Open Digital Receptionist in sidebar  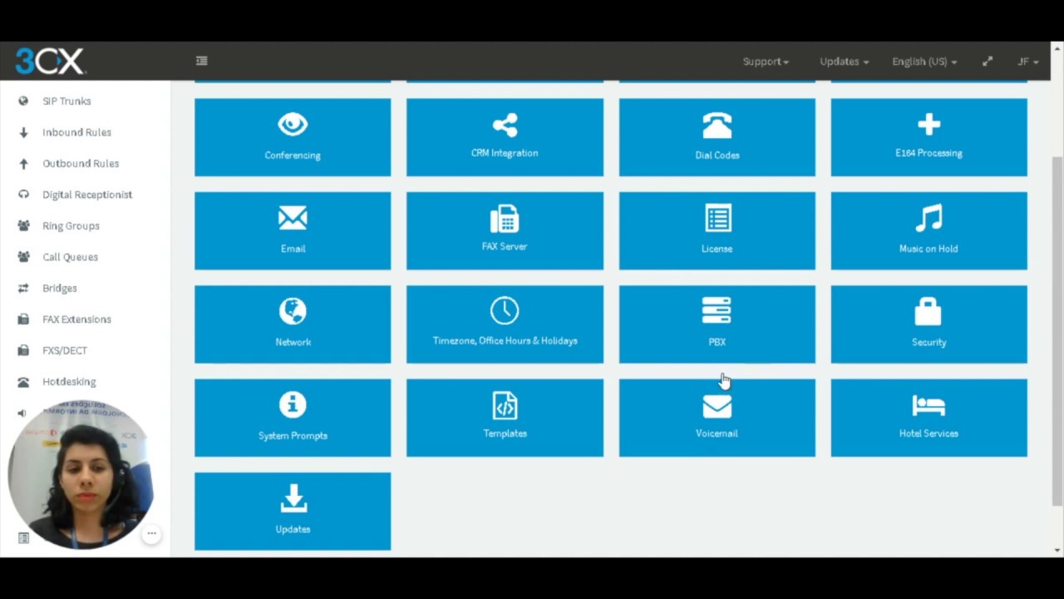[x=87, y=195]
